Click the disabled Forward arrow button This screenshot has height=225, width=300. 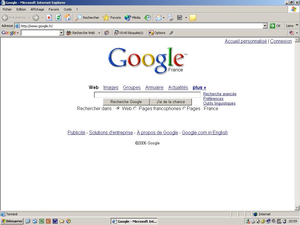[x=35, y=18]
